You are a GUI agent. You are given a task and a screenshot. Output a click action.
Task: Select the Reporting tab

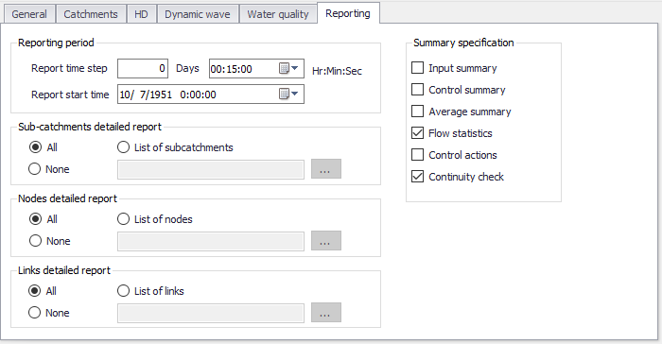pyautogui.click(x=348, y=13)
